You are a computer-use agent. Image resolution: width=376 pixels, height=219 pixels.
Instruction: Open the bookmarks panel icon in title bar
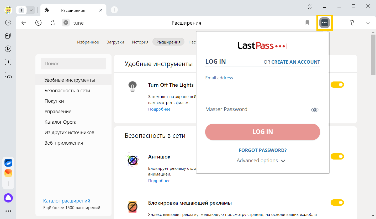pyautogui.click(x=310, y=6)
